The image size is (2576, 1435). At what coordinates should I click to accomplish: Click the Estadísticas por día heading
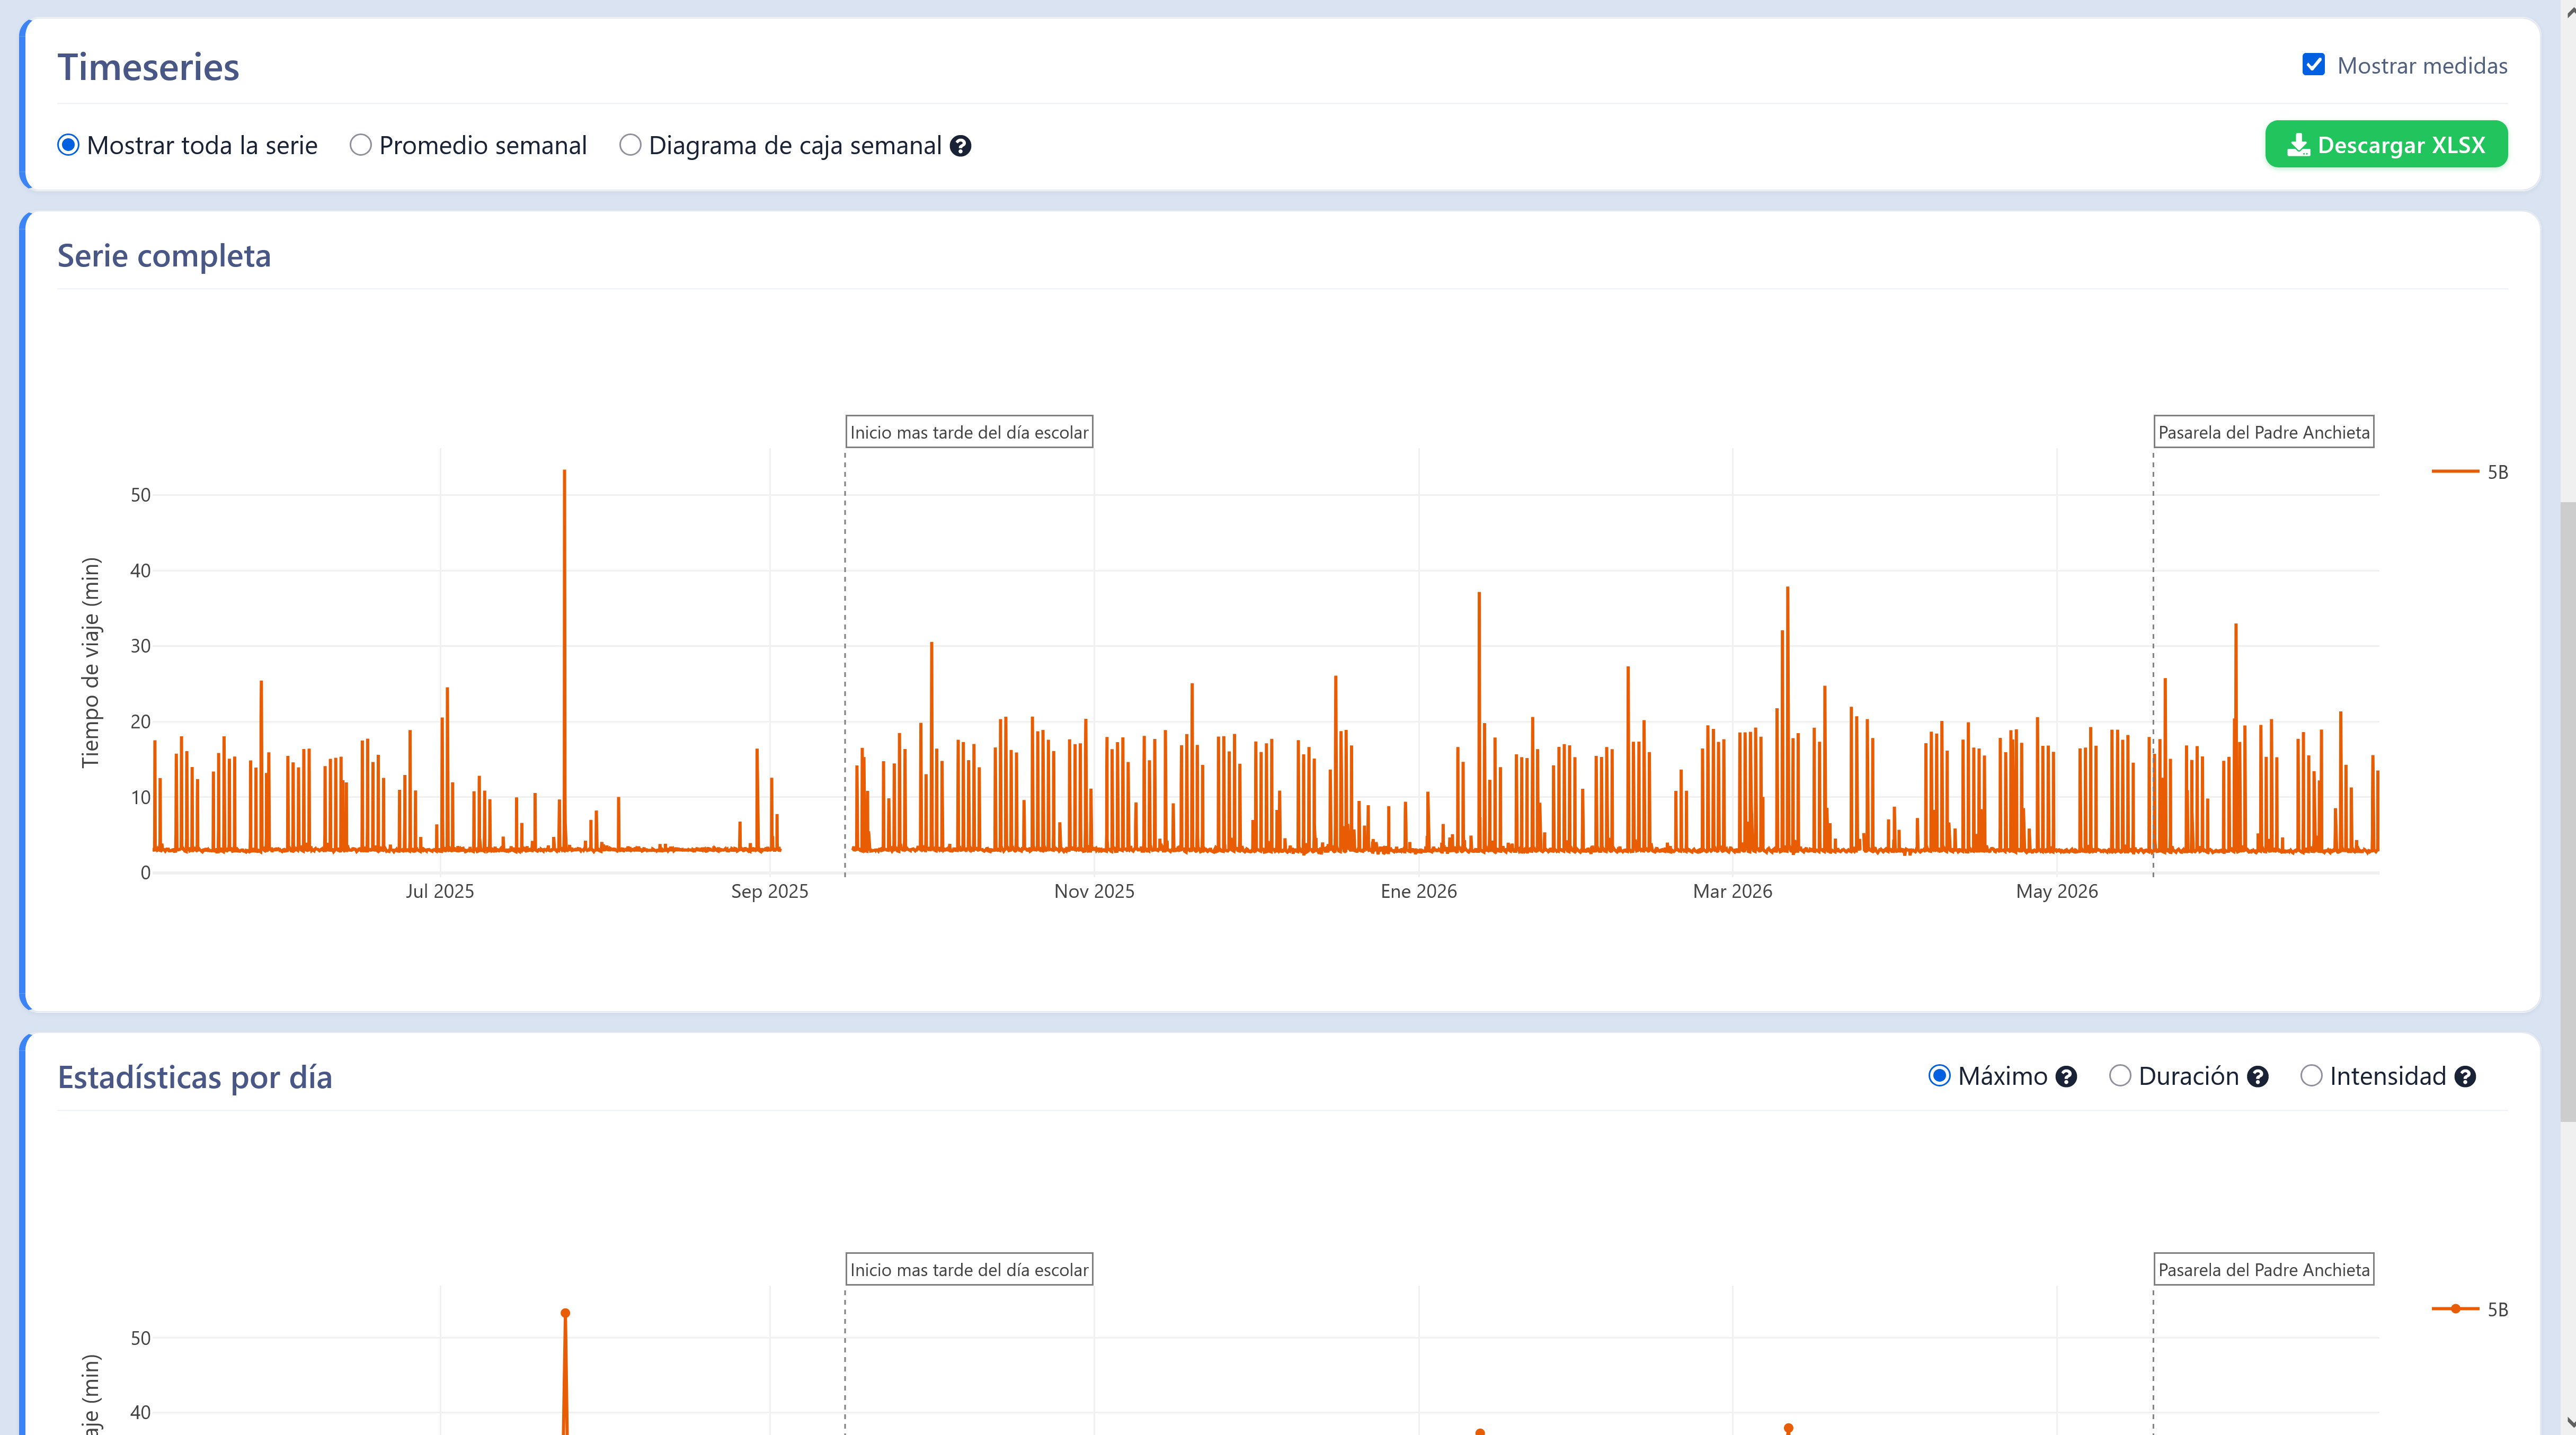[x=195, y=1077]
